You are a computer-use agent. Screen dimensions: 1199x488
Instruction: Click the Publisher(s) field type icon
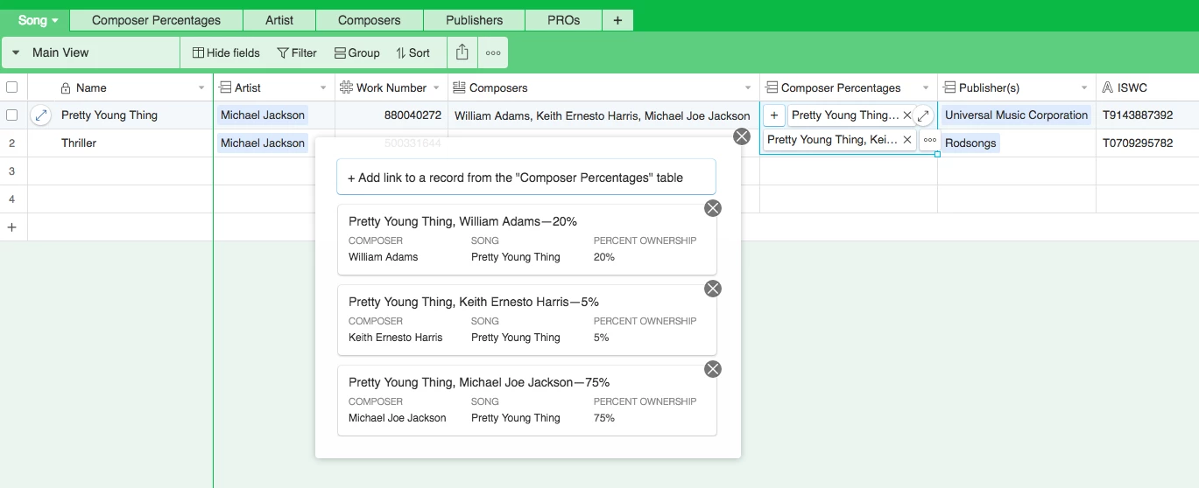tap(949, 87)
